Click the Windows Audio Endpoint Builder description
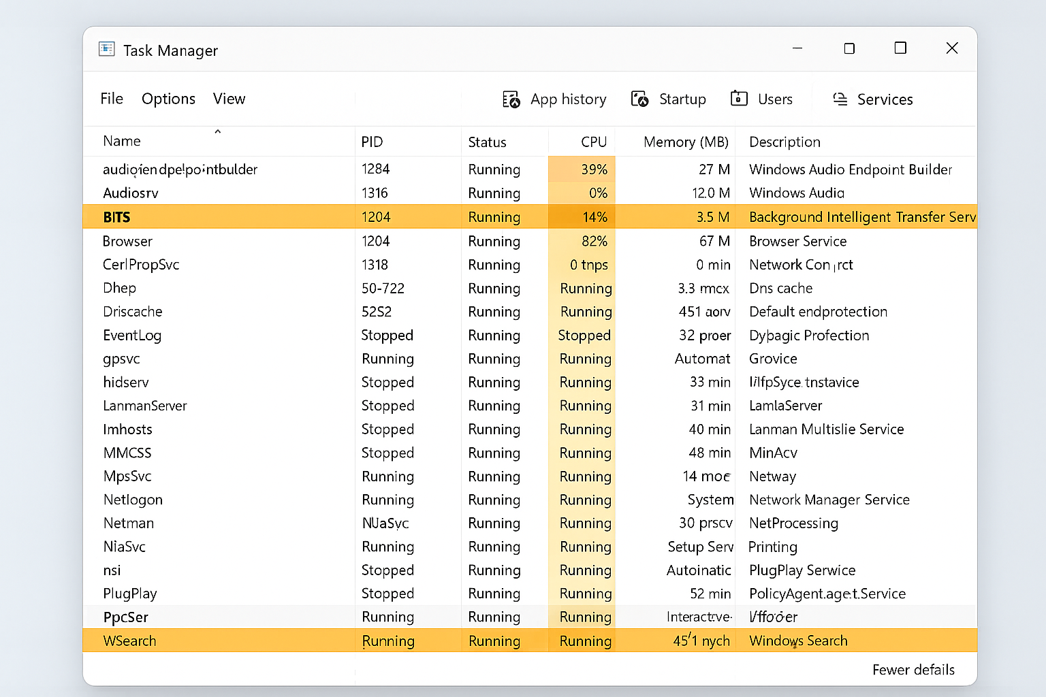The height and width of the screenshot is (697, 1046). 851,169
